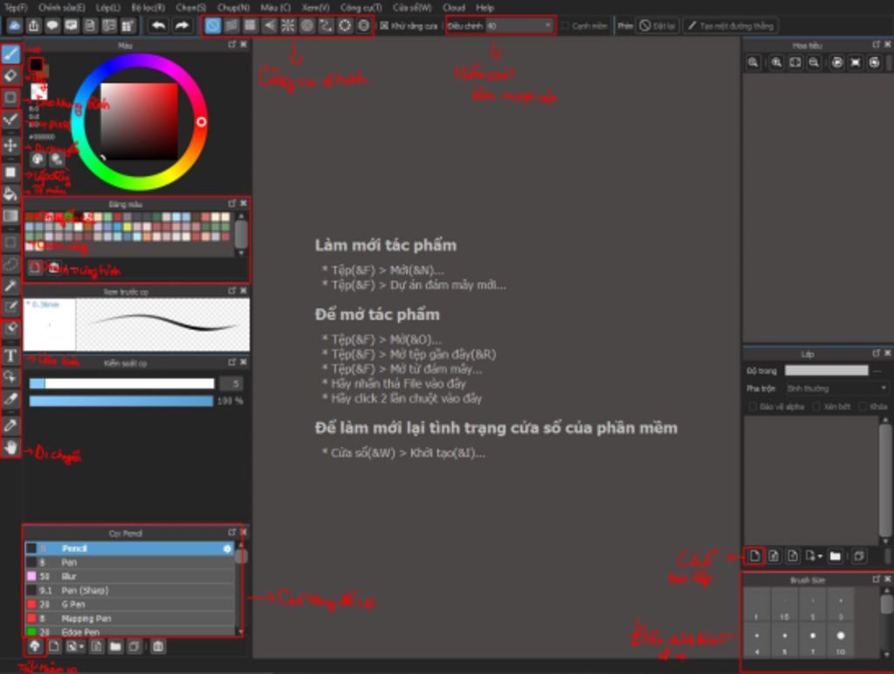Screen dimensions: 894x674
Task: Toggle Bảo vệ alpha checkbox
Action: point(752,407)
